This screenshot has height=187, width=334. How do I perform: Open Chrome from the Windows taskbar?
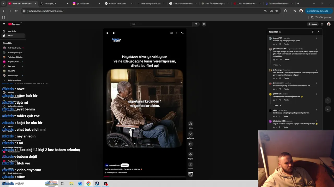pyautogui.click(x=88, y=184)
